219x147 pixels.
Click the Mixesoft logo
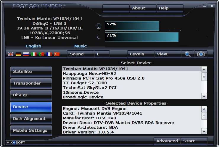[x=16, y=143]
